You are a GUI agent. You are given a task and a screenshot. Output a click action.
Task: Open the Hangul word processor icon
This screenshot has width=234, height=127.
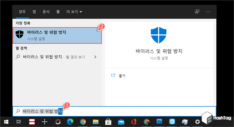click(172, 122)
